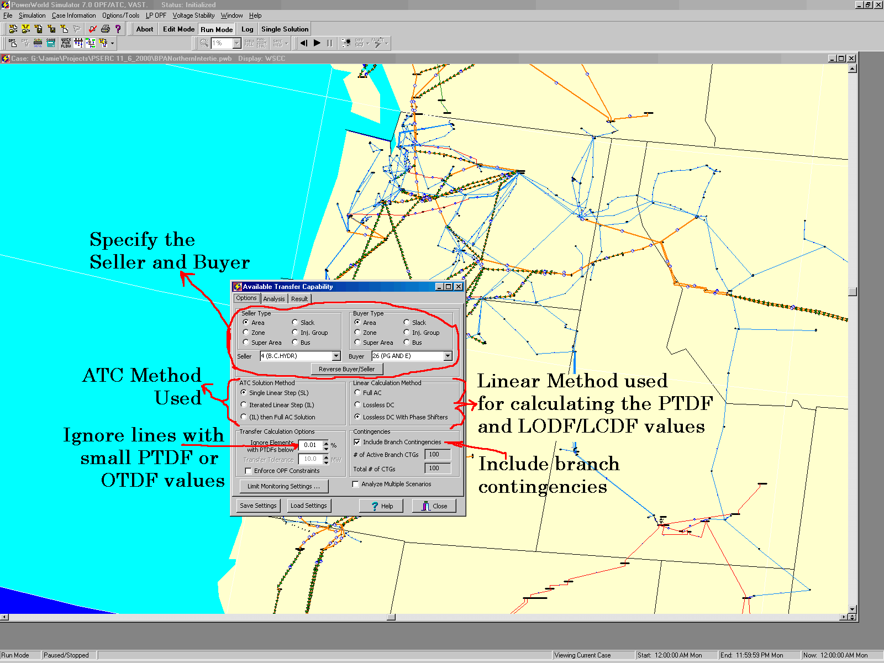Viewport: 884px width, 663px height.
Task: Click the step-back rewind simulation icon
Action: pos(303,43)
